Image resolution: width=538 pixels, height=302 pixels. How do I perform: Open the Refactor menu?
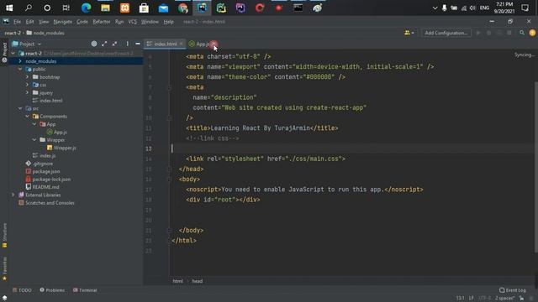[x=102, y=22]
